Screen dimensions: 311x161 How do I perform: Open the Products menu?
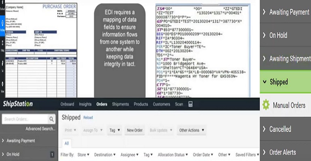(x=141, y=104)
